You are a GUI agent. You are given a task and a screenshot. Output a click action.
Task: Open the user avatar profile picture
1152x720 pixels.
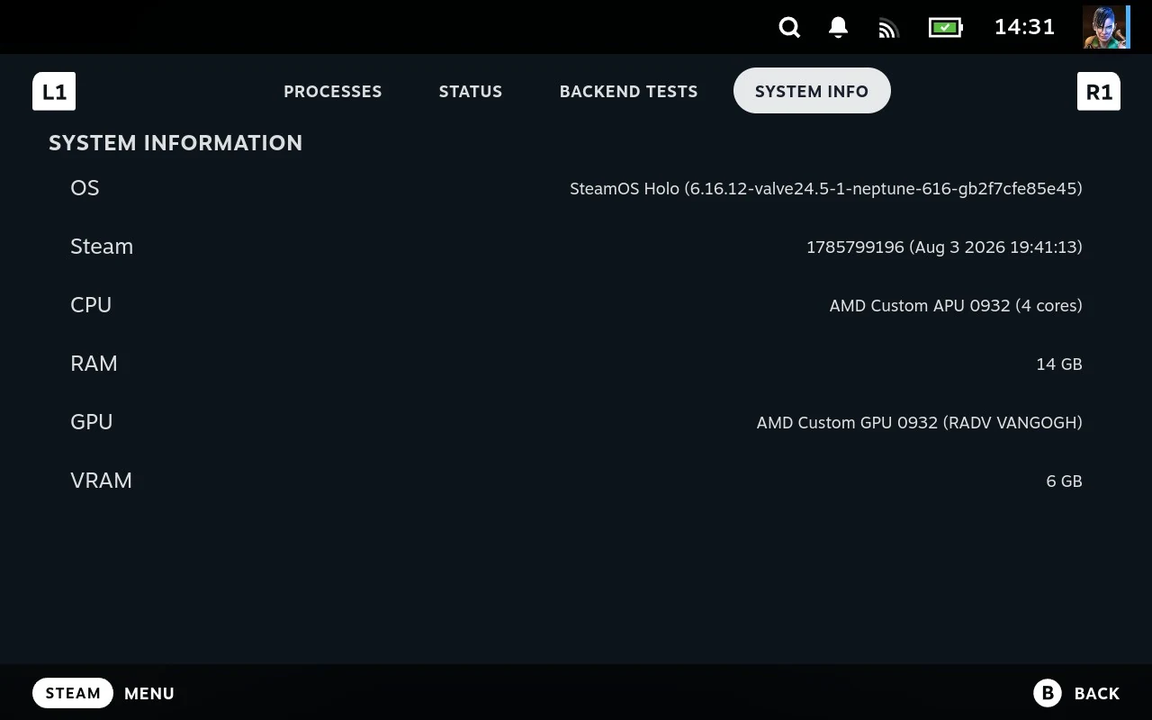tap(1106, 27)
